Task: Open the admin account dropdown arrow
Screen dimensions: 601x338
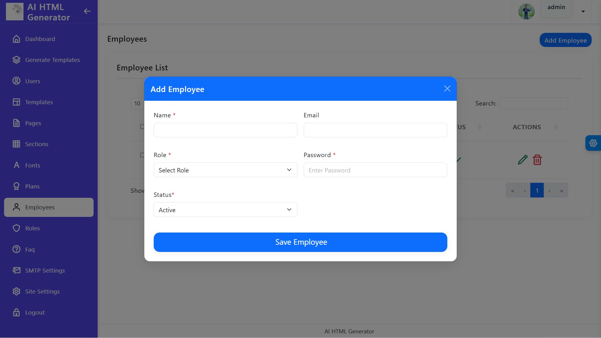Action: [x=583, y=12]
